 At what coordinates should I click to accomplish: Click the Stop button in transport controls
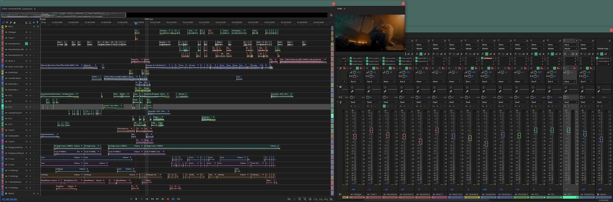click(131, 199)
